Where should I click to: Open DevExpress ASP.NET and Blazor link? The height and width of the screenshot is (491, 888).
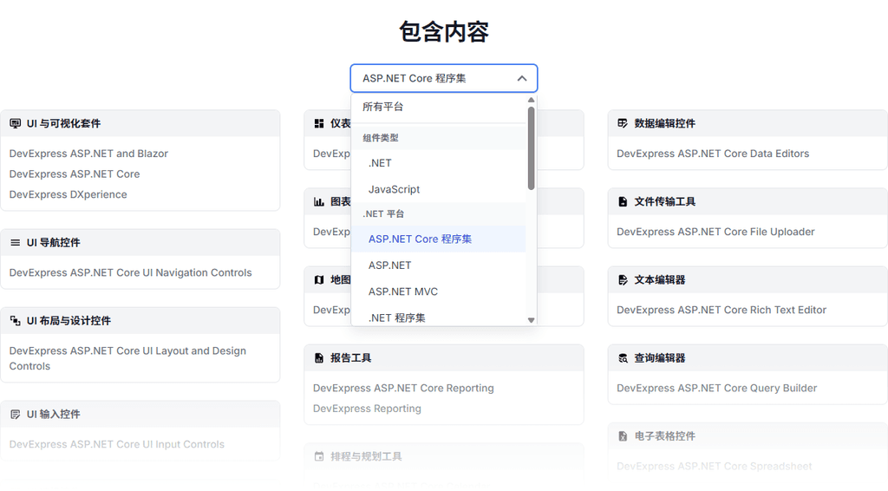point(88,154)
